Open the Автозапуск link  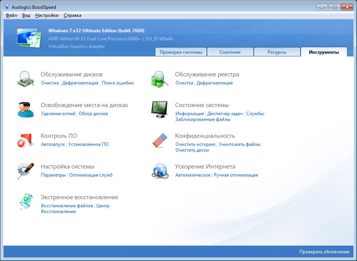(53, 144)
